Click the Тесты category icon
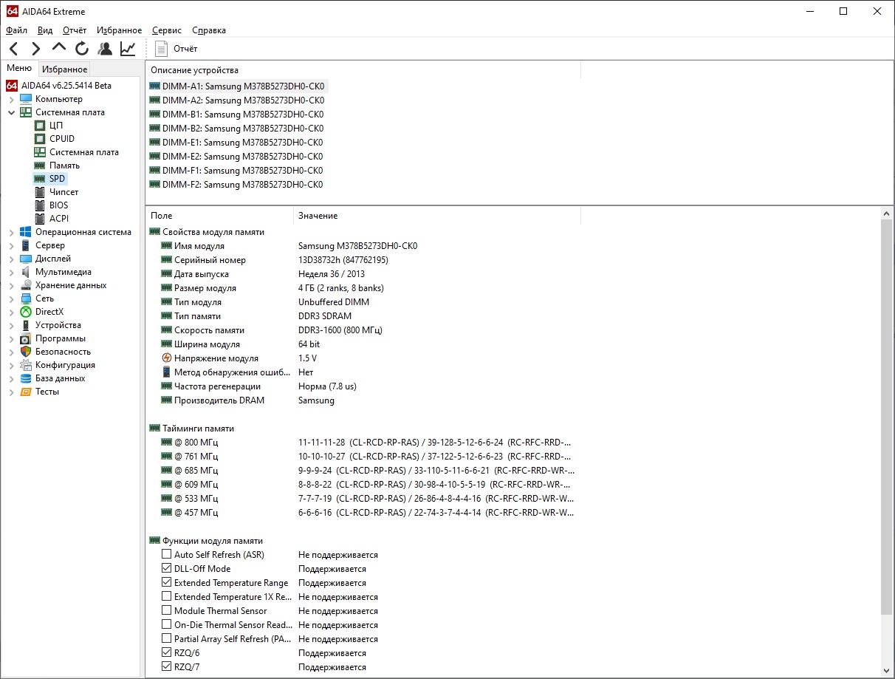 click(26, 392)
